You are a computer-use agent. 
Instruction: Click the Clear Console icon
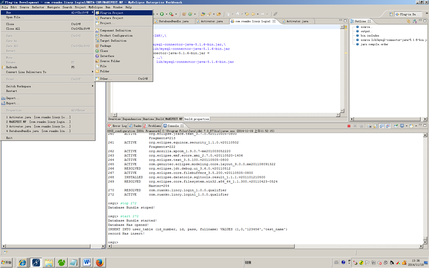point(370,126)
